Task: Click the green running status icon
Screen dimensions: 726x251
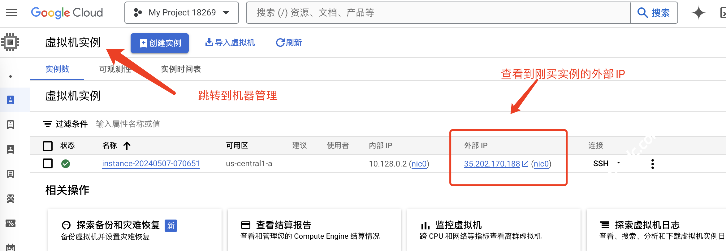Action: click(66, 164)
